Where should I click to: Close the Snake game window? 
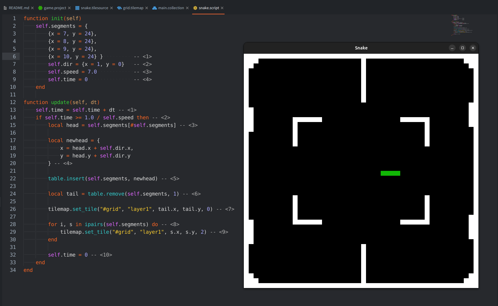pyautogui.click(x=473, y=48)
